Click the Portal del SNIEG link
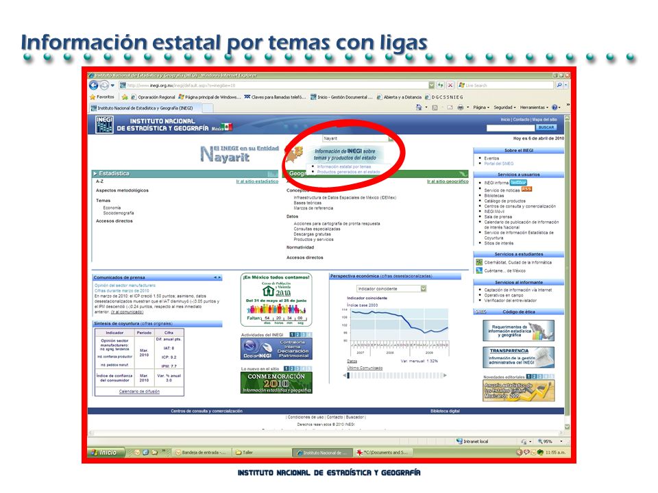Viewport: 658px width, 493px height. pyautogui.click(x=498, y=164)
